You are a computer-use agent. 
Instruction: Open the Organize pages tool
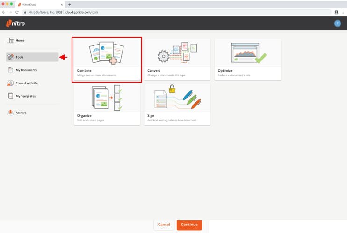coord(107,105)
